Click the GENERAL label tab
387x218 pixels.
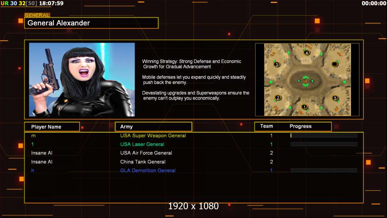point(37,15)
